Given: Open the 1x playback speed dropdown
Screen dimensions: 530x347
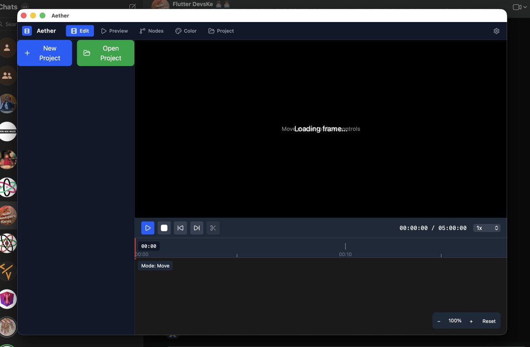Looking at the screenshot, I should click(x=487, y=228).
